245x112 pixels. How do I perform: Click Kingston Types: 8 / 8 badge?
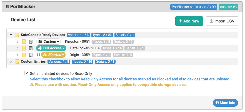[x=101, y=42]
